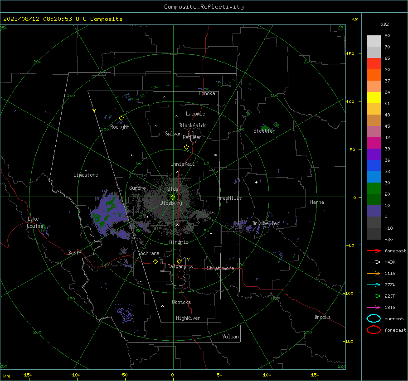The height and width of the screenshot is (381, 408).
Task: Click the purple echo cluster west of Drumheller
Action: pyautogui.click(x=241, y=225)
